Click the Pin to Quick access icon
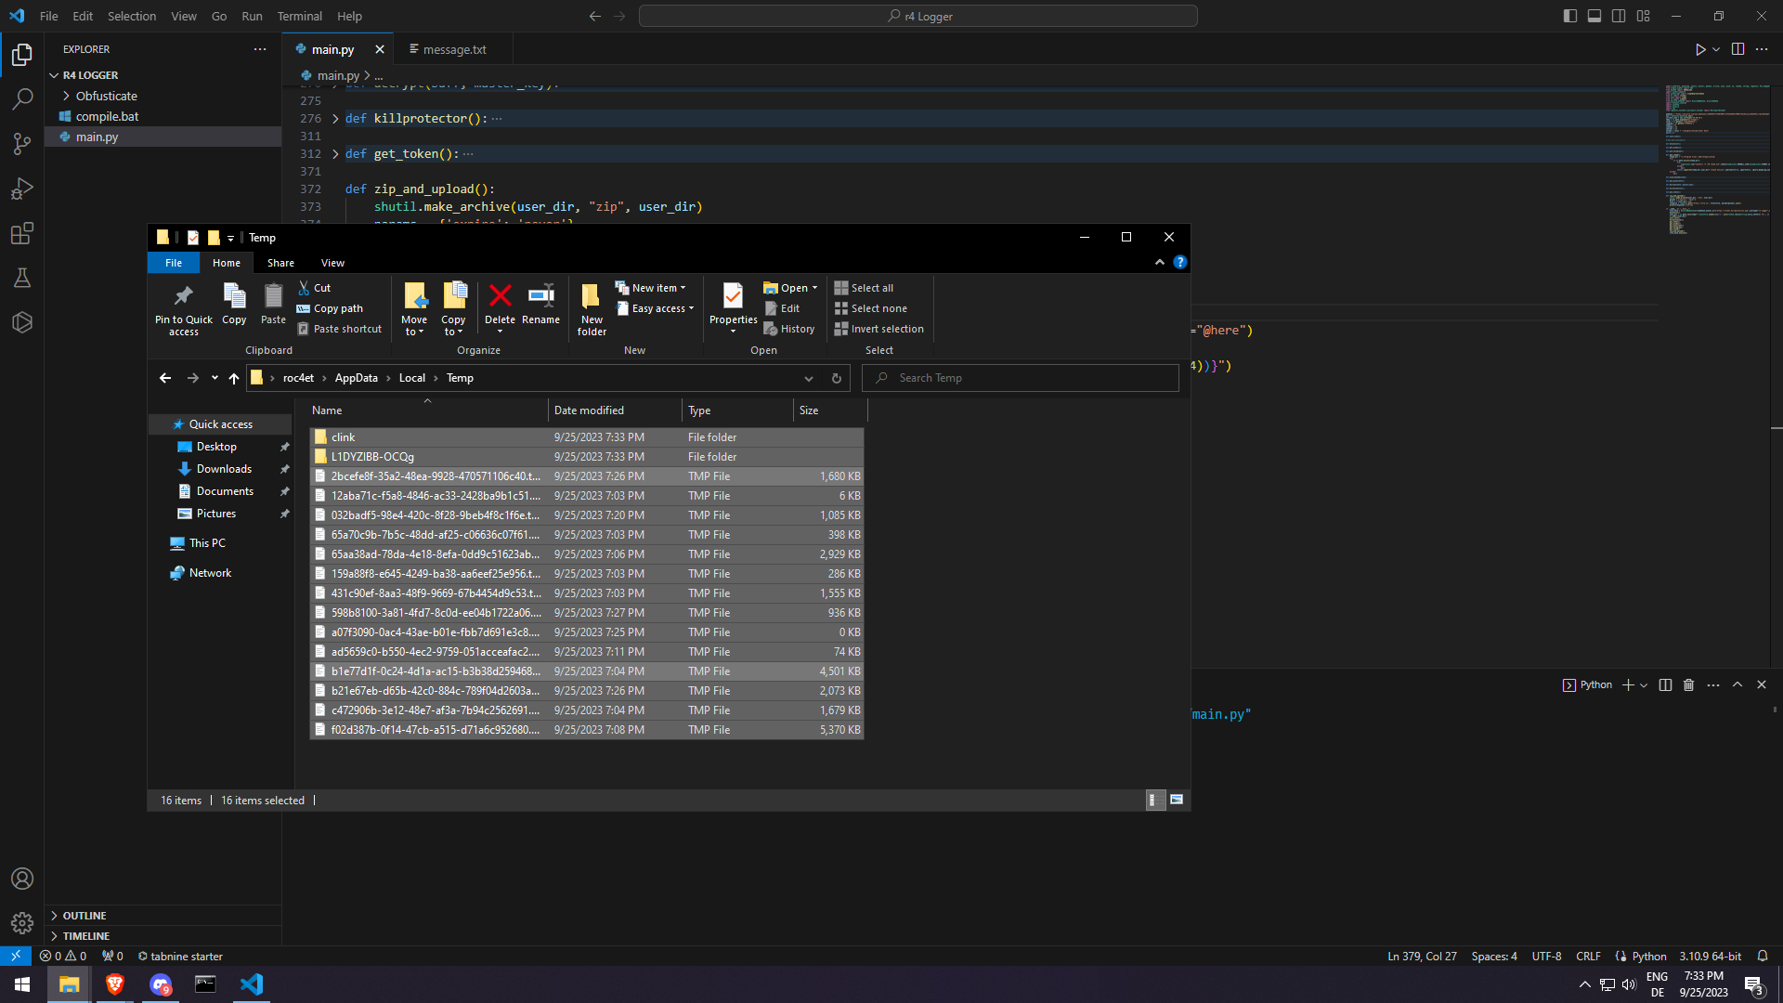 (183, 296)
